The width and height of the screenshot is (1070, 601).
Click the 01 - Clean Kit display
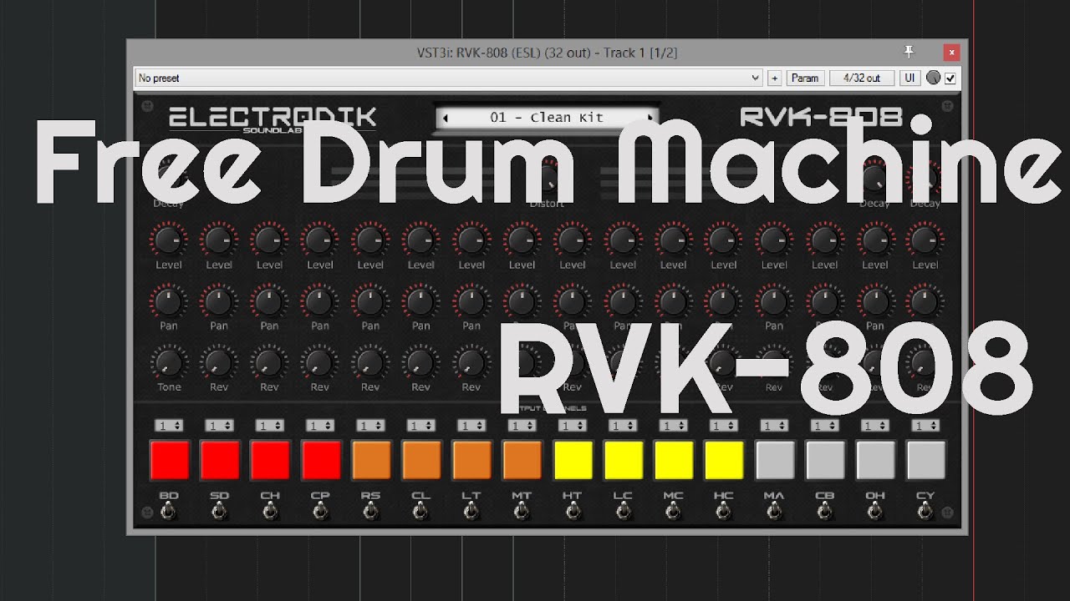point(548,118)
